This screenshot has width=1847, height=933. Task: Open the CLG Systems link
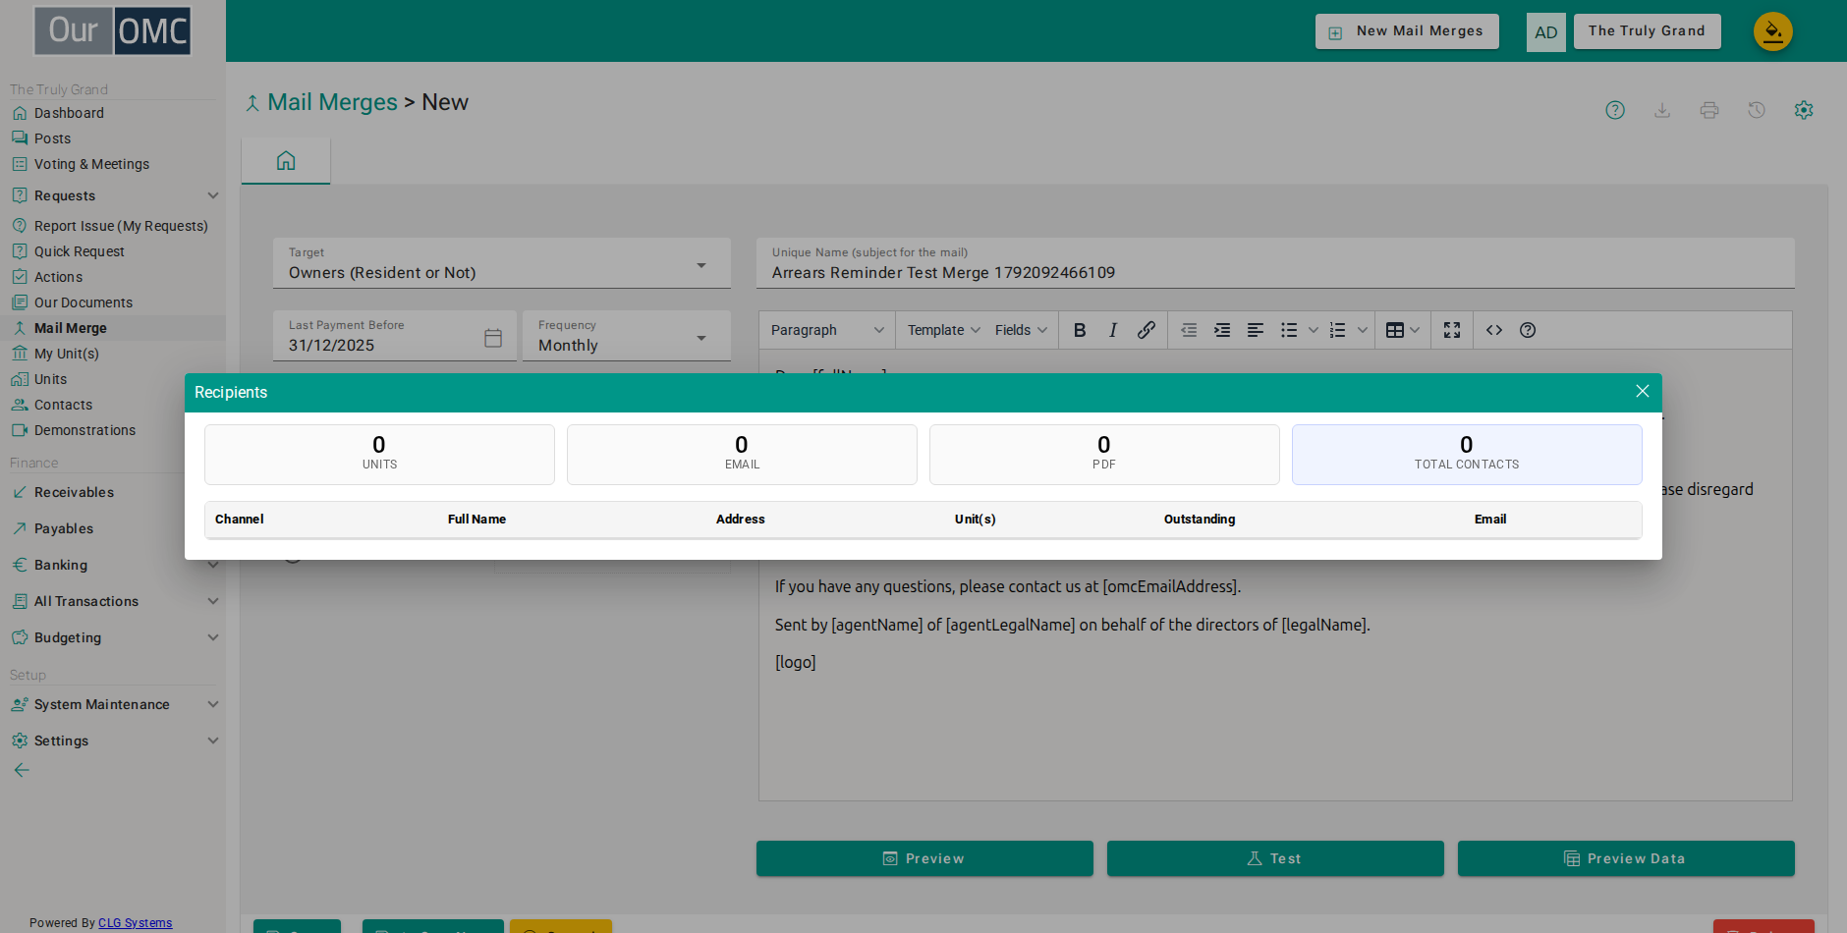click(x=135, y=923)
